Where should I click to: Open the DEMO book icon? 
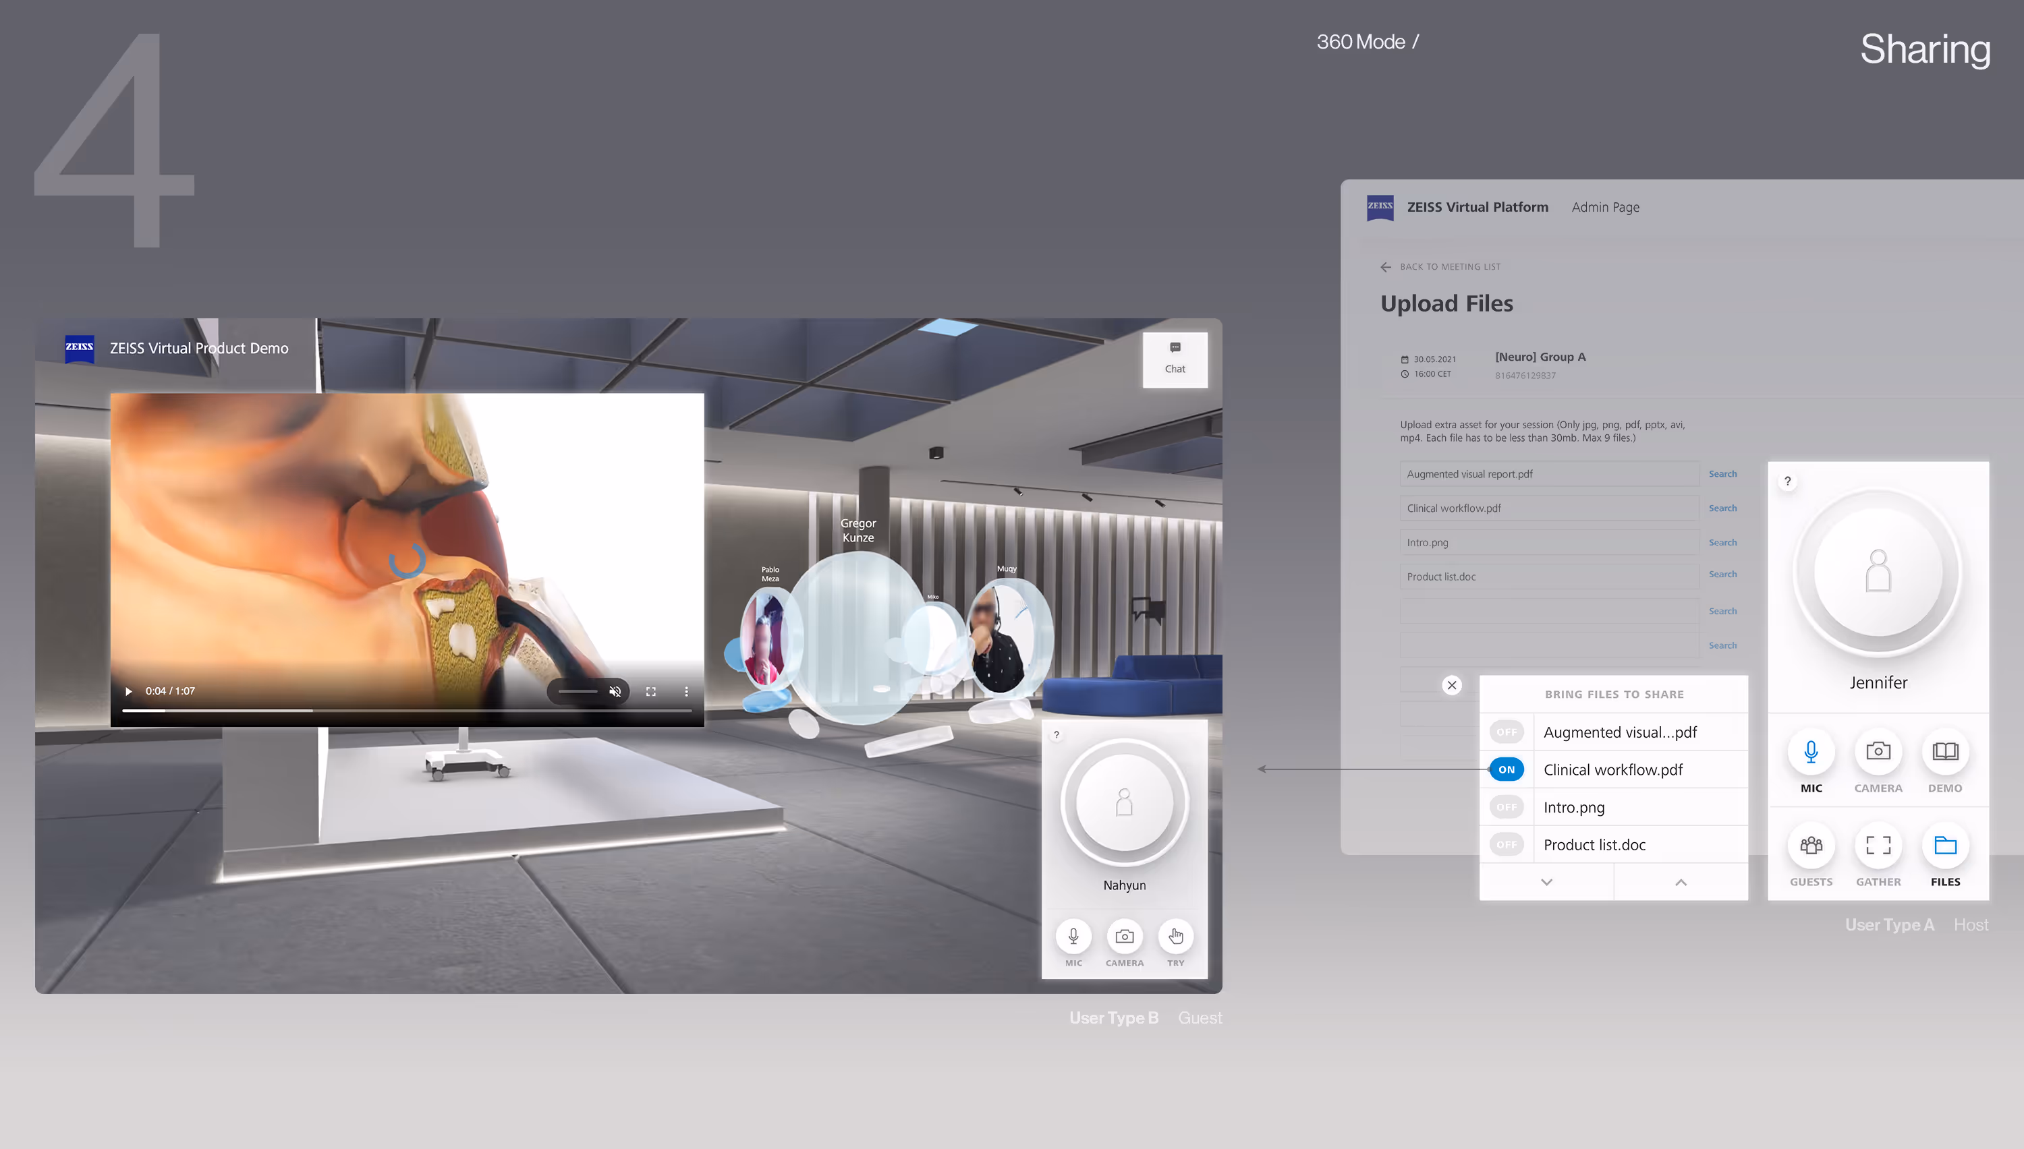[x=1944, y=751]
